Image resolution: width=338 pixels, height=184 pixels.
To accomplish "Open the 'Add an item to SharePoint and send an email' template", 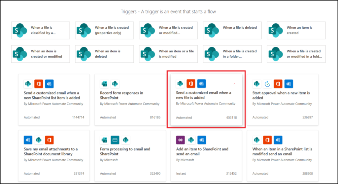I will 206,156.
